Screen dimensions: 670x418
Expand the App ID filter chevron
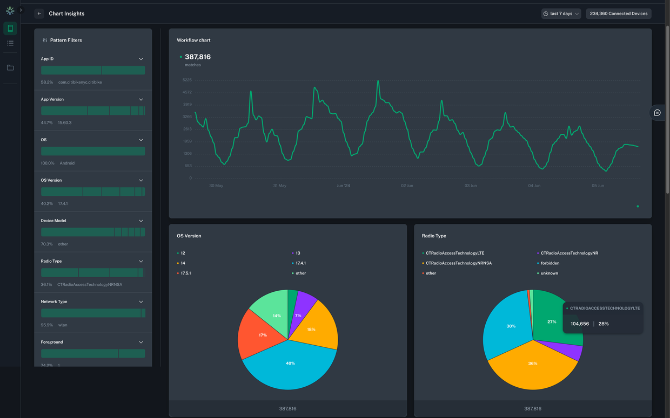point(141,59)
